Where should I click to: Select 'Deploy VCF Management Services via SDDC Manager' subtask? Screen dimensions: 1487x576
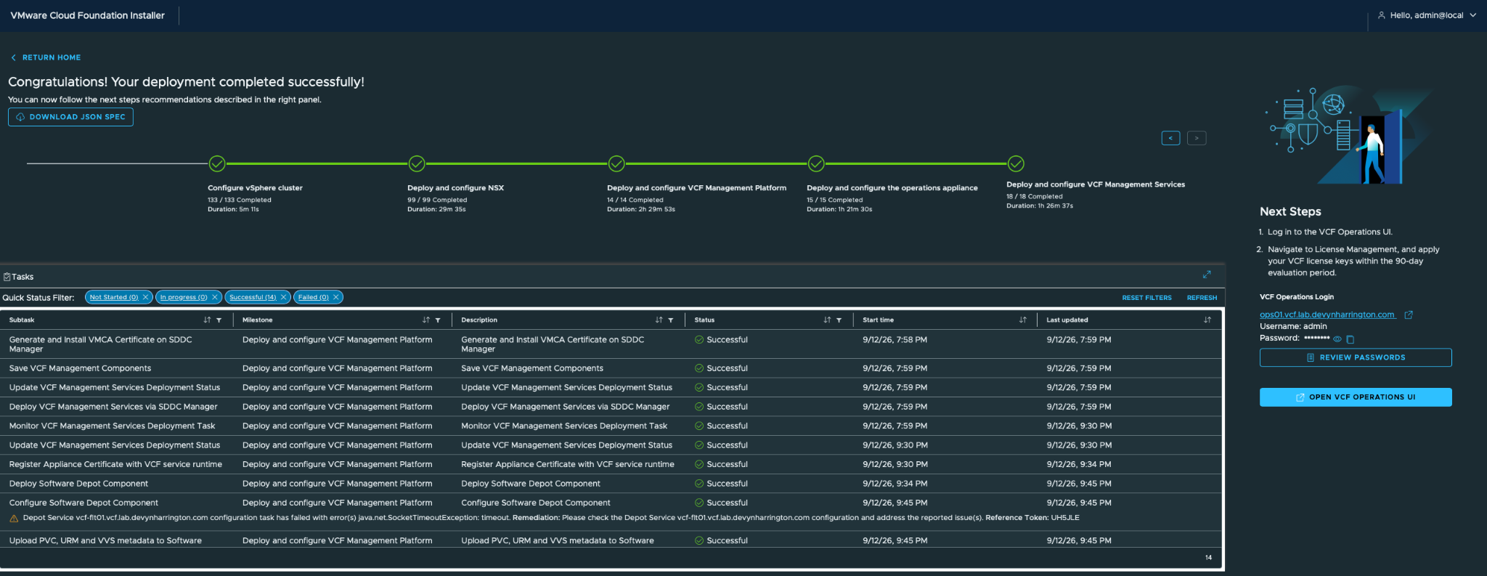coord(113,407)
